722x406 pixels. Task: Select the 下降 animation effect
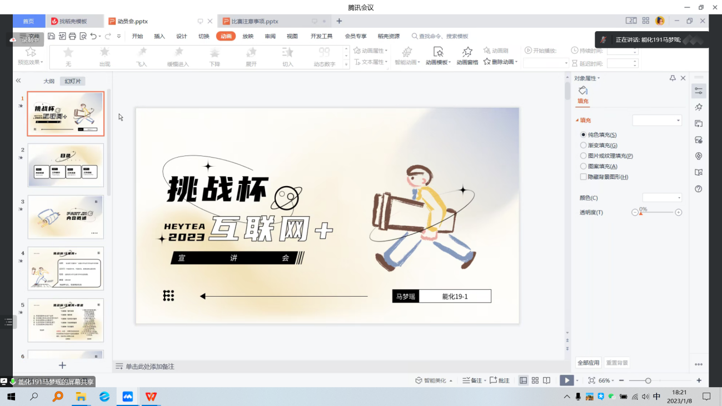215,57
